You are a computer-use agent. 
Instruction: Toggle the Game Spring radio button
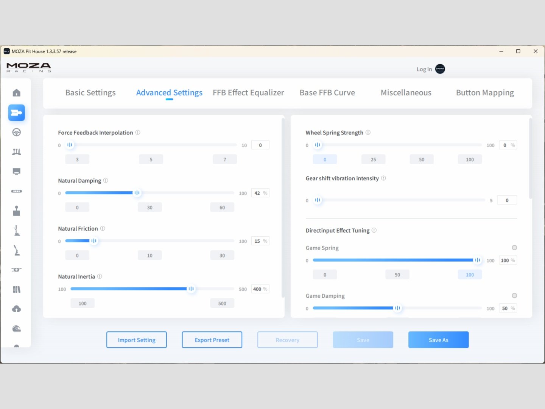(514, 248)
